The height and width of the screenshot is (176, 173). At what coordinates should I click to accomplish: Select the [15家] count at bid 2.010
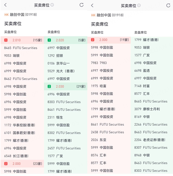(38, 40)
